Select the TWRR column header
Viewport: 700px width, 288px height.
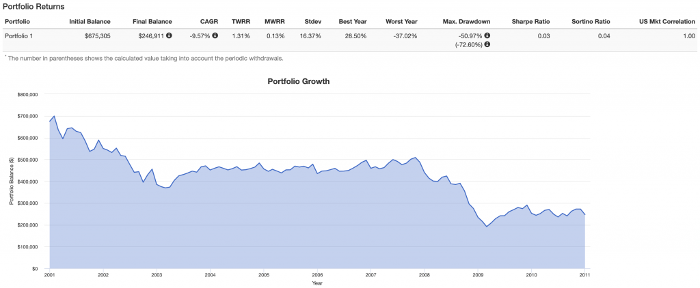[241, 22]
